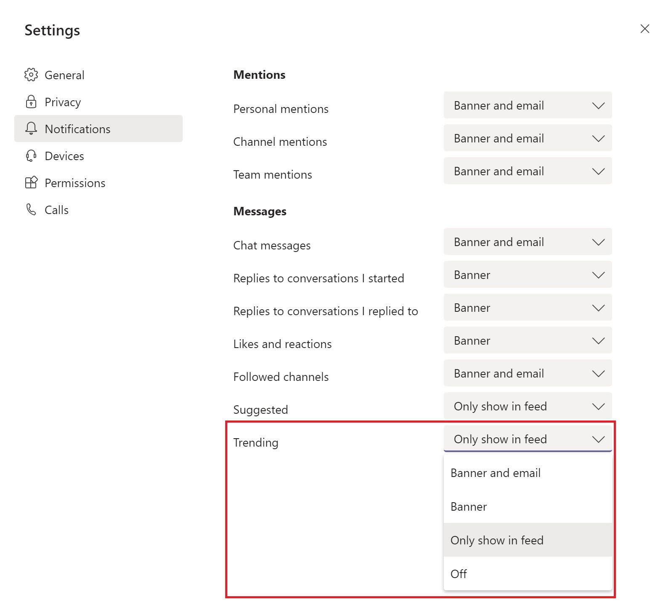Expand the Chat messages dropdown

point(527,242)
